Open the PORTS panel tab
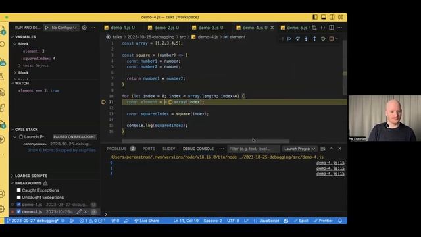Screen dimensions: 421x237 point(149,149)
